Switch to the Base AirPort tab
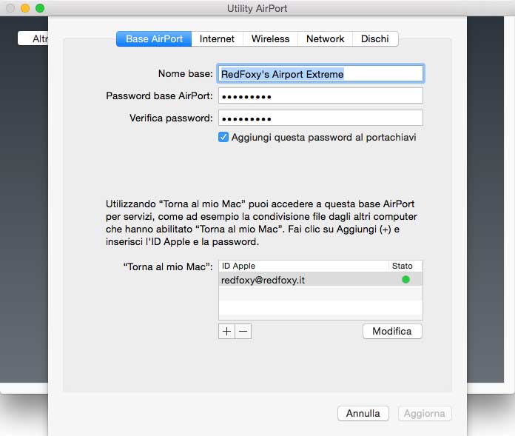The width and height of the screenshot is (515, 436). 154,38
